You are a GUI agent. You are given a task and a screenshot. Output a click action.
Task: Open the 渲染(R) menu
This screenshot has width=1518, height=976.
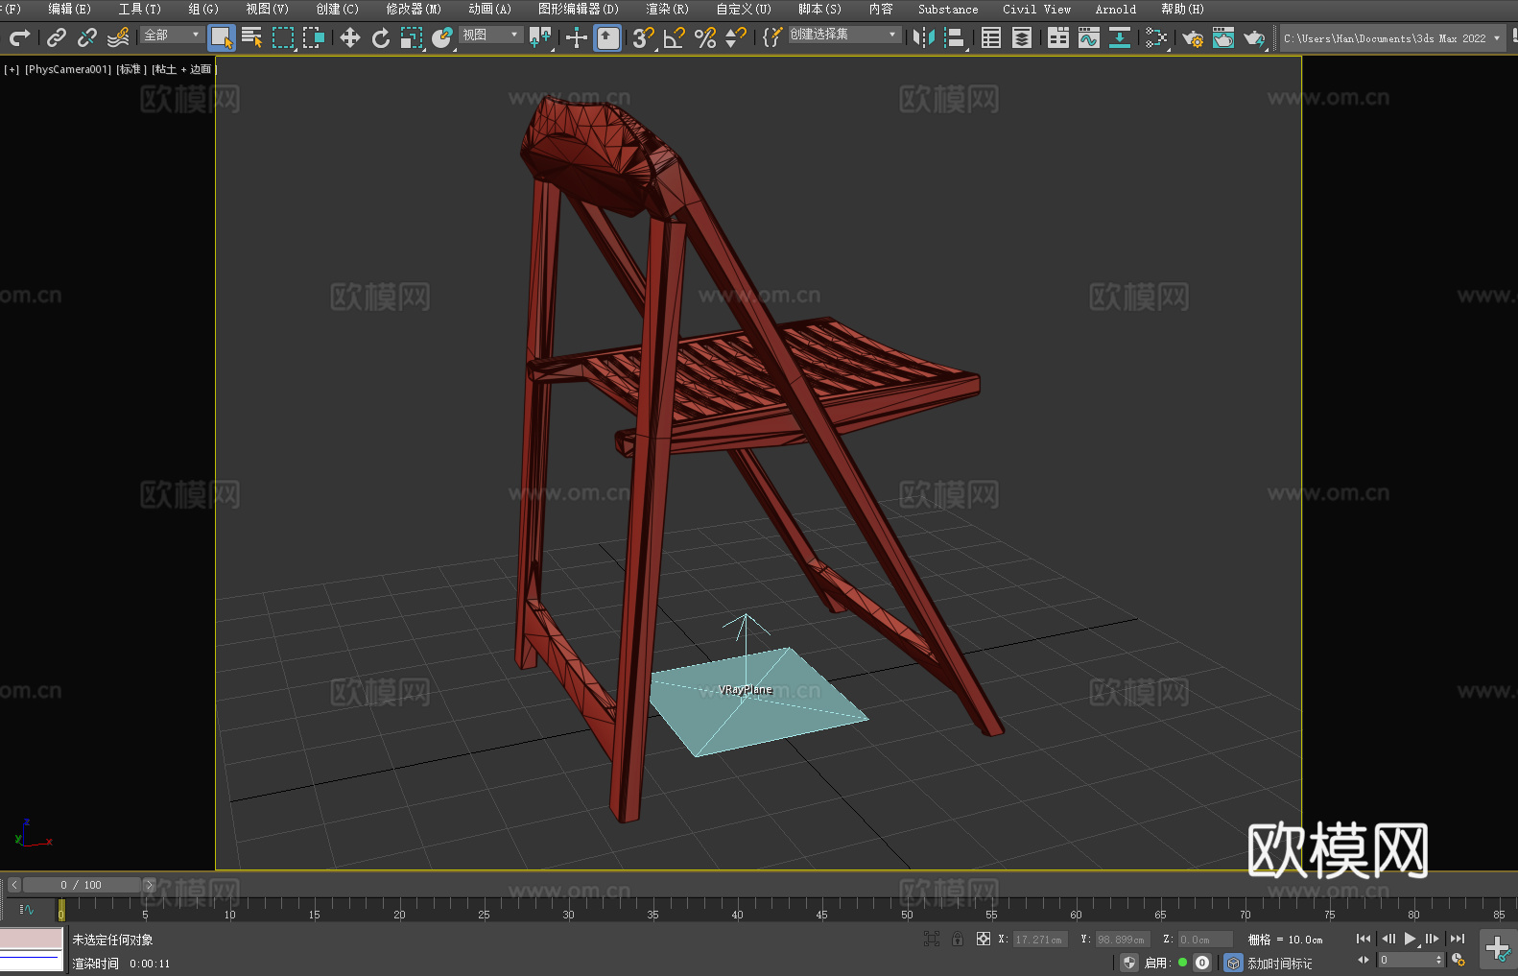coord(667,9)
